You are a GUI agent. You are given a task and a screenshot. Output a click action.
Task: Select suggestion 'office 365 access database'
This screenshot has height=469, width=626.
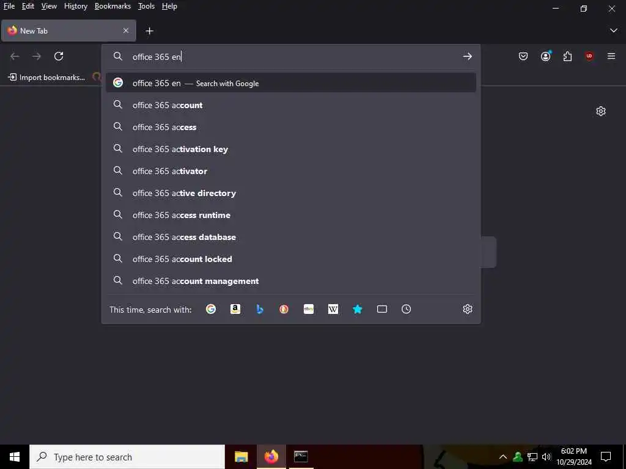290,237
